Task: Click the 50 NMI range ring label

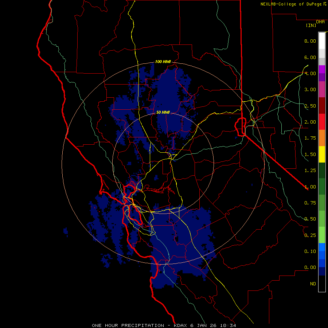Action: [x=163, y=112]
